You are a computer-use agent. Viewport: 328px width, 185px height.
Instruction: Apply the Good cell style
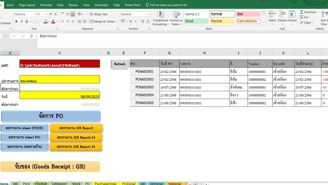pyautogui.click(x=196, y=21)
